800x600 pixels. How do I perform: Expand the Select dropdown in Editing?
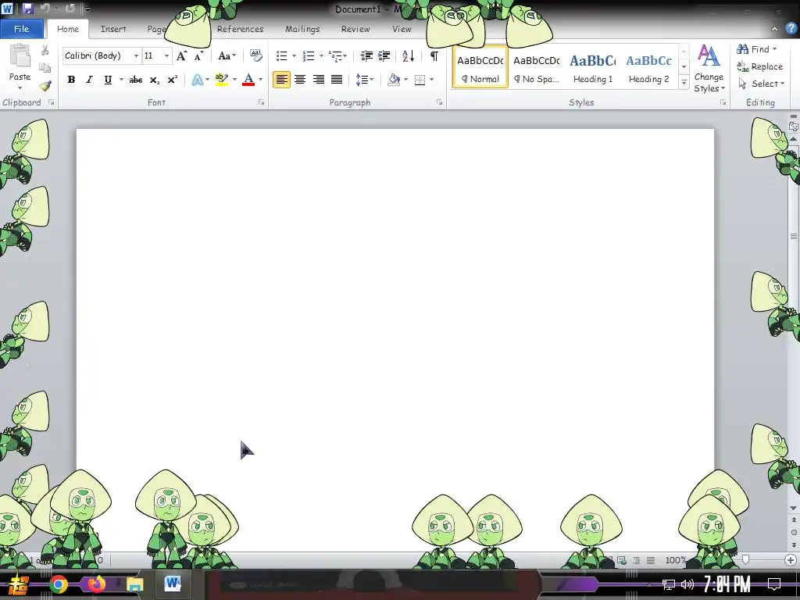tap(761, 84)
